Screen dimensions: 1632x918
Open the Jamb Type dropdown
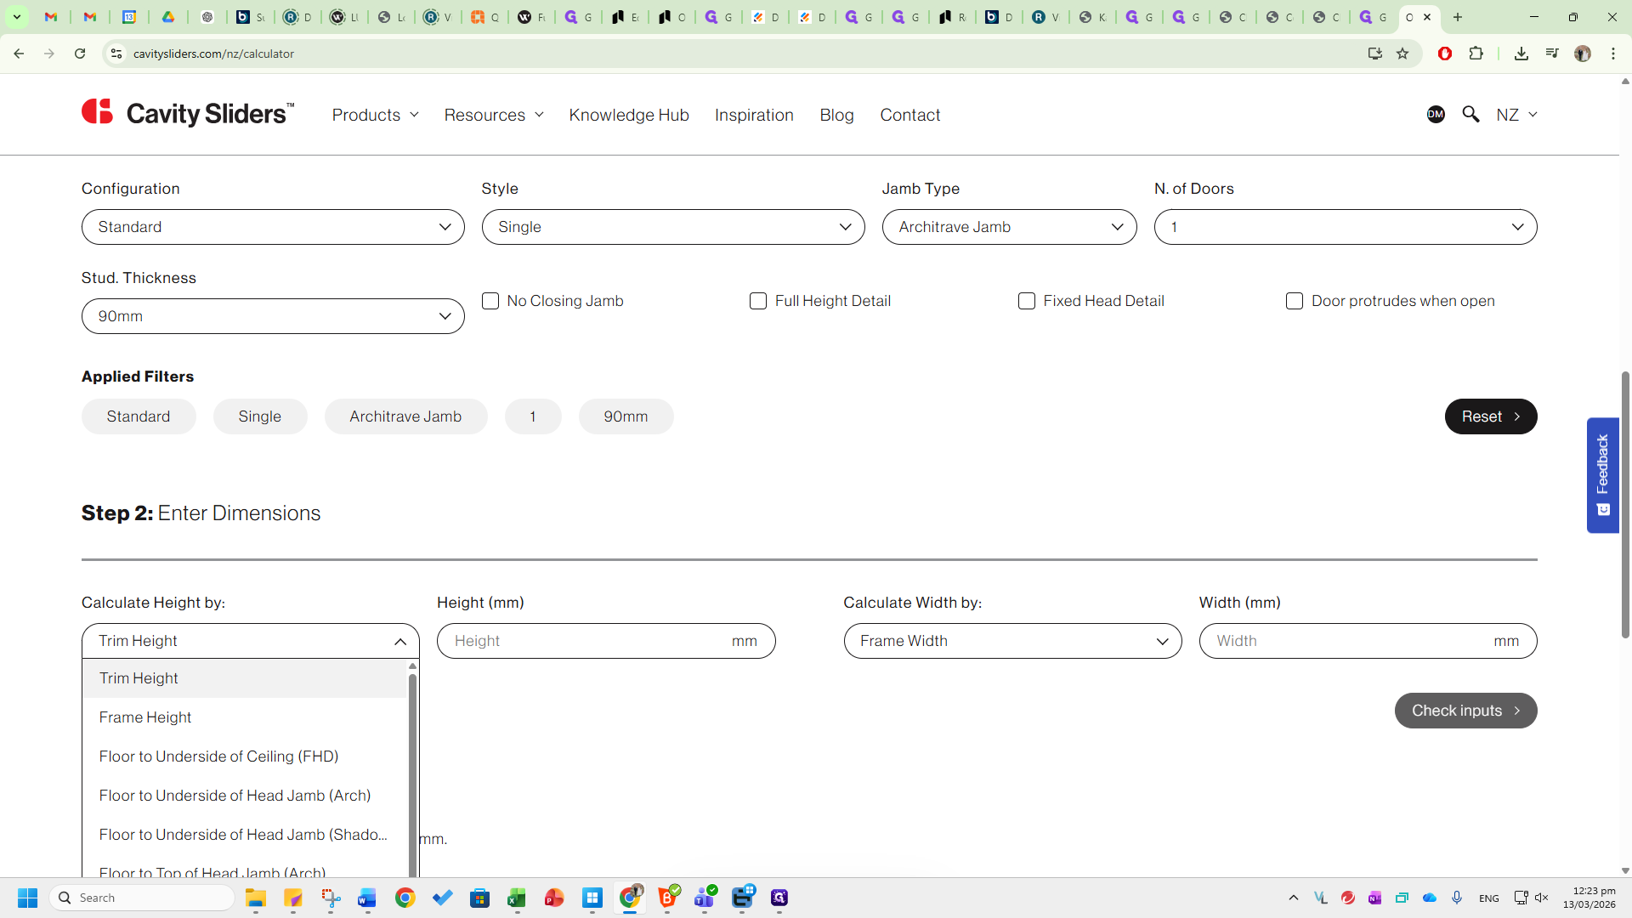(x=1009, y=227)
